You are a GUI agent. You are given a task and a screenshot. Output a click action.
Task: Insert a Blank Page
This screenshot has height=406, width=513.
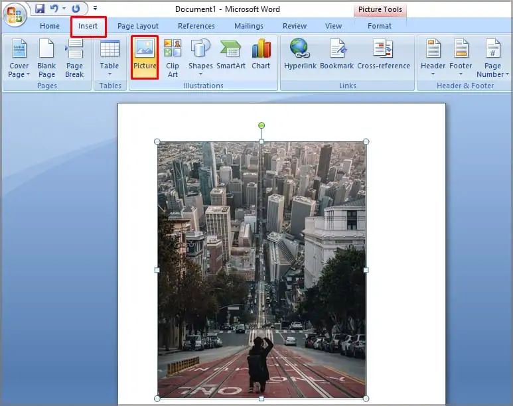(x=46, y=58)
